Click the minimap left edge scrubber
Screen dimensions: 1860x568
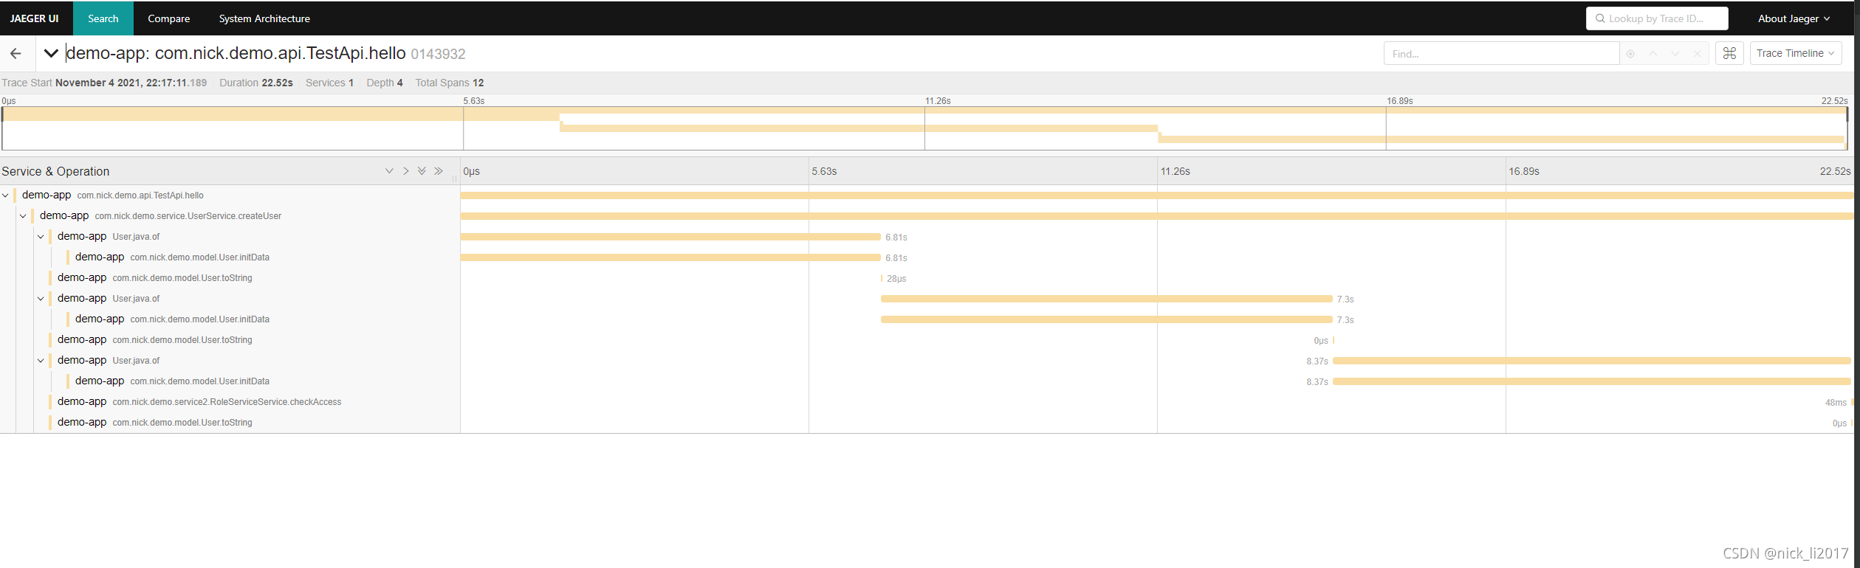[x=3, y=114]
